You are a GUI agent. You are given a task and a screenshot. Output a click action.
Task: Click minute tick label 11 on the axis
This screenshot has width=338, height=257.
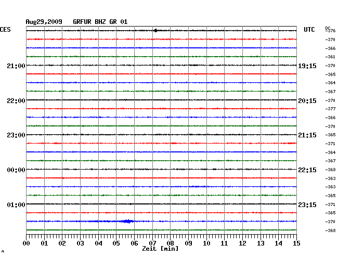pyautogui.click(x=224, y=243)
